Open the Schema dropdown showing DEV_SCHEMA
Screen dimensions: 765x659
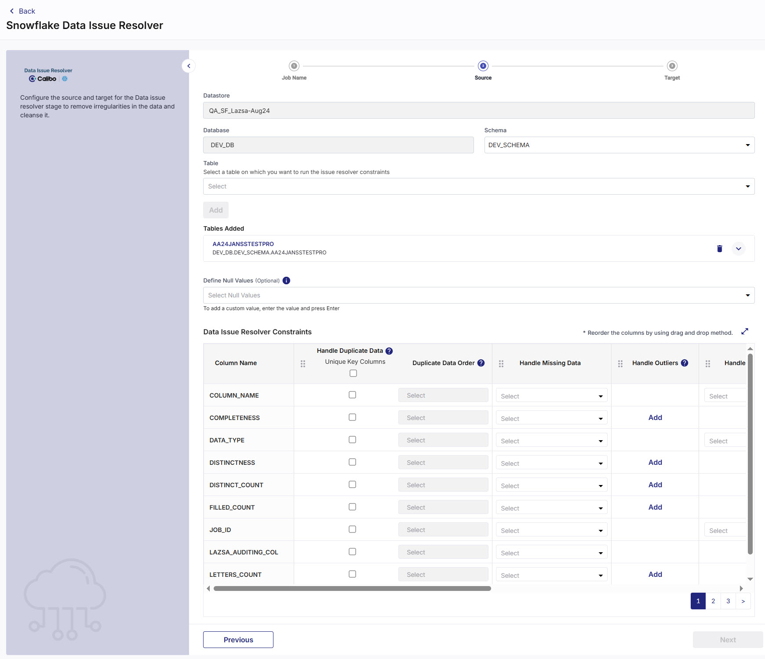tap(747, 145)
